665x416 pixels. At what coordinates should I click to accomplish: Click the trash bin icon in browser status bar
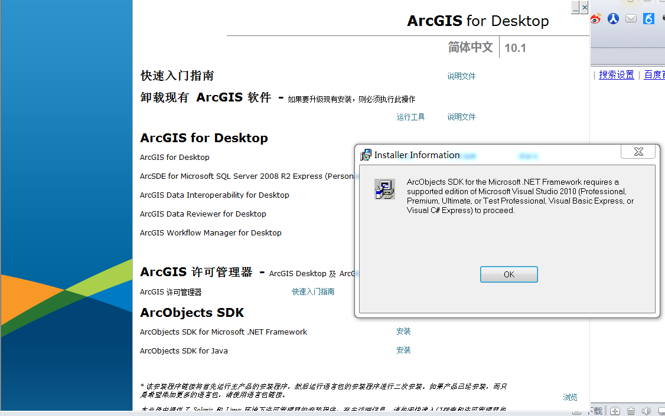pyautogui.click(x=631, y=411)
